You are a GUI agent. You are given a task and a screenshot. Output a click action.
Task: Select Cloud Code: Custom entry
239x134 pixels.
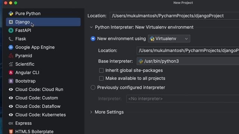[43, 98]
